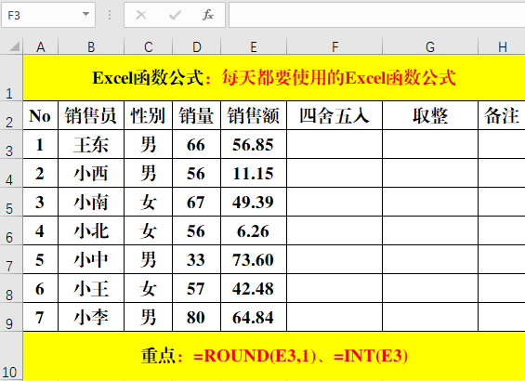This screenshot has height=381, width=525.
Task: Click the Enter checkmark icon in formula bar
Action: pos(175,15)
